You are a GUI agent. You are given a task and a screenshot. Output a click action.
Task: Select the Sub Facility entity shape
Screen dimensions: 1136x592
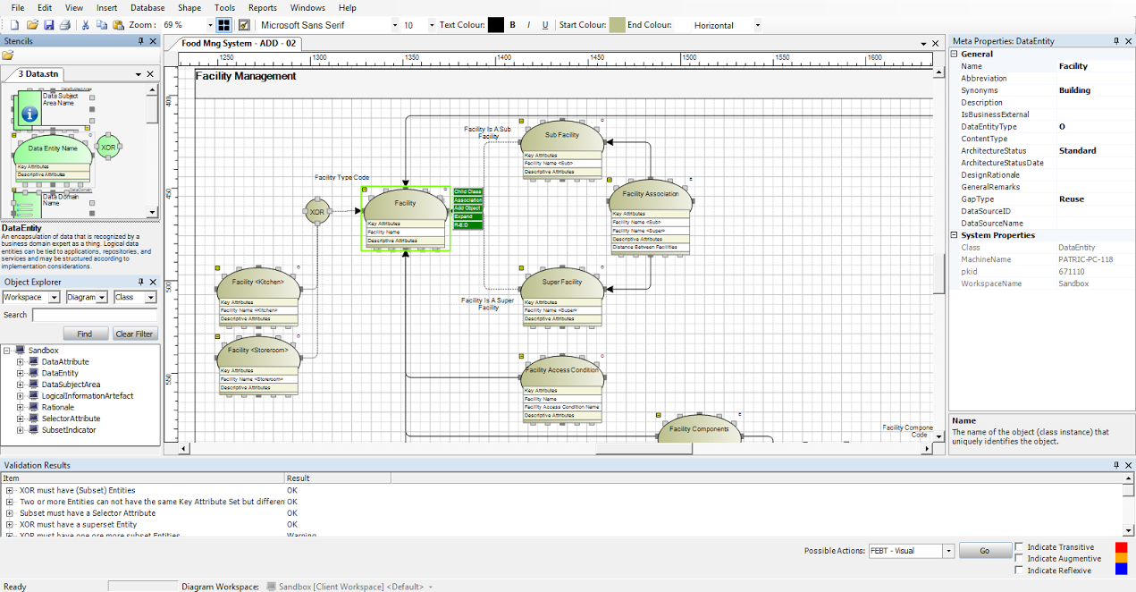click(562, 148)
